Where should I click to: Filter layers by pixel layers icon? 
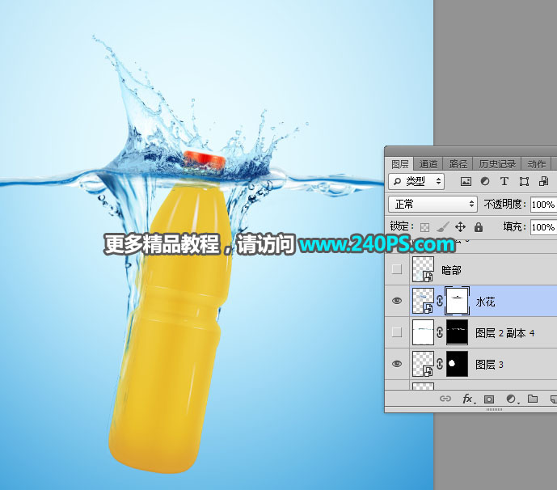point(466,182)
